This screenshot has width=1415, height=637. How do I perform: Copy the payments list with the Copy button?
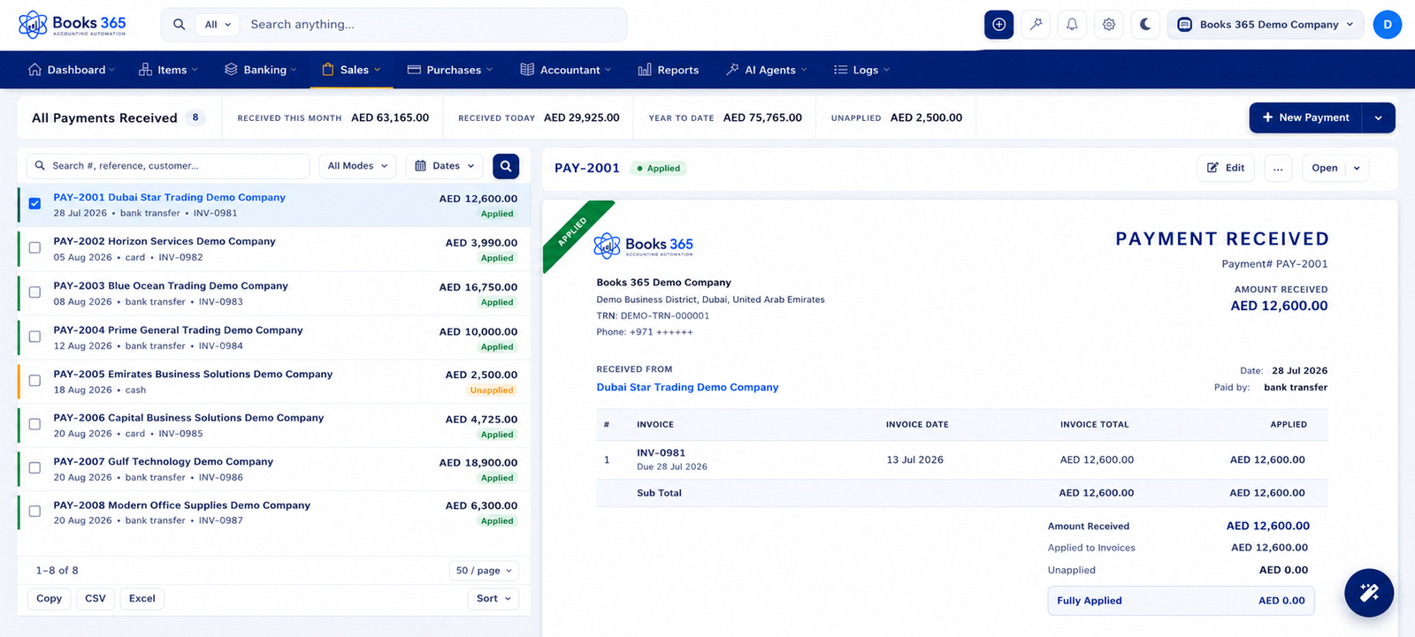click(50, 599)
